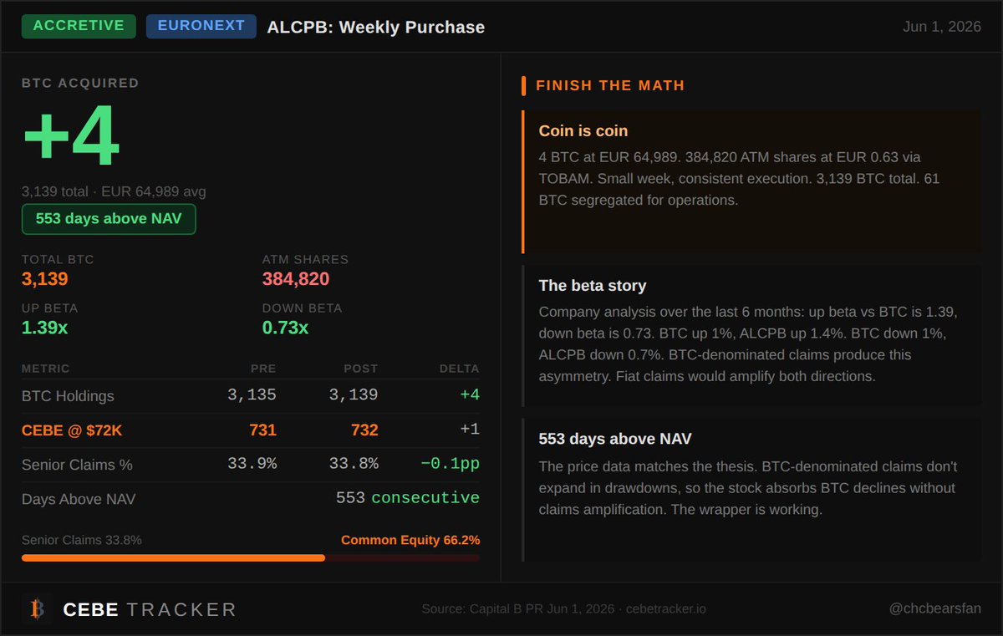
Task: Click the Source: Capital B PR text
Action: click(517, 608)
